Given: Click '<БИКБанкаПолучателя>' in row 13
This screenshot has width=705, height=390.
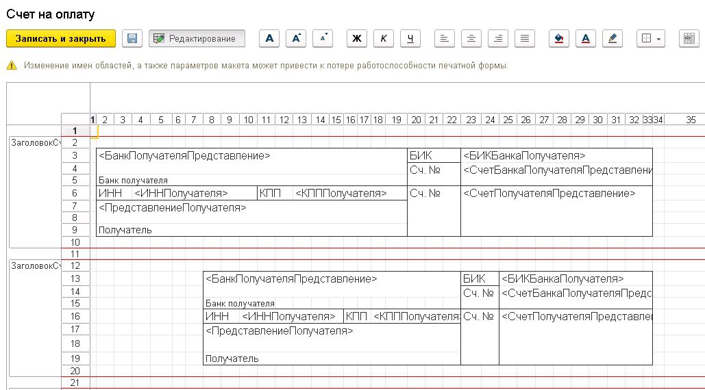Looking at the screenshot, I should click(562, 278).
